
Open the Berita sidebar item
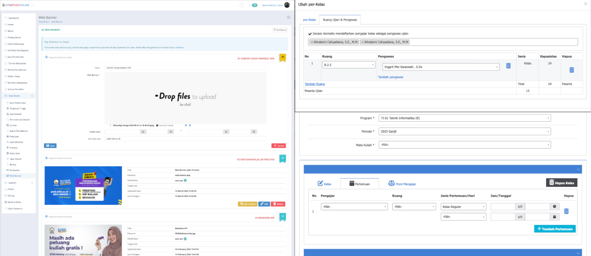(11, 31)
